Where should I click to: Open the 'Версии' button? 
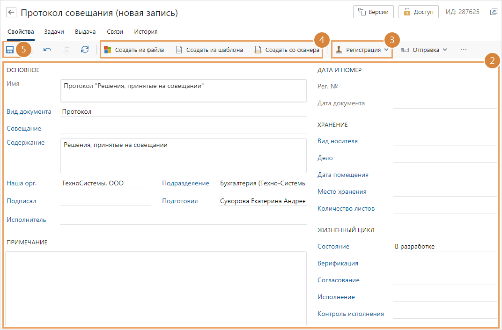(x=373, y=12)
